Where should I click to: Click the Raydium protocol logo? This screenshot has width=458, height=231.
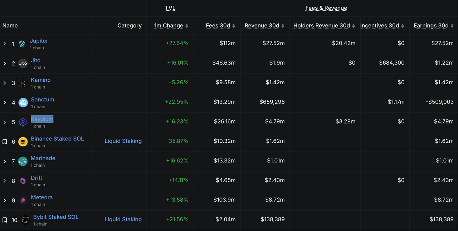(23, 122)
